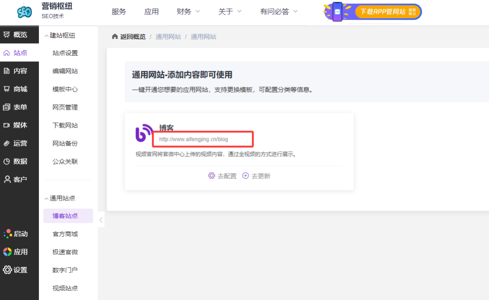This screenshot has height=300, width=489.
Task: Open 官方商城 in submenu
Action: click(65, 234)
